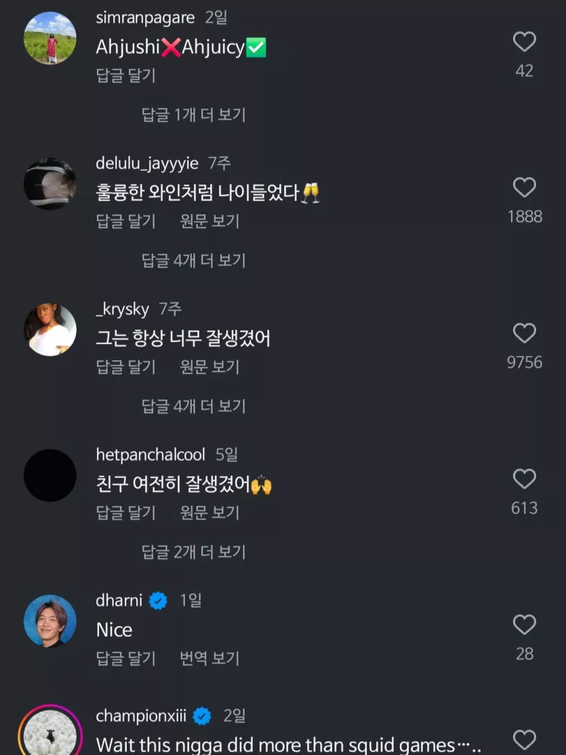Tap the heart on delulu_jayyyie's comment
Image resolution: width=566 pixels, height=755 pixels.
pyautogui.click(x=524, y=188)
